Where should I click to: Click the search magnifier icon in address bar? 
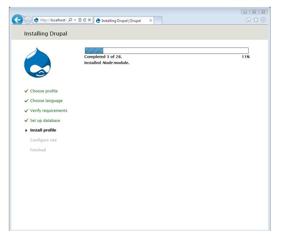point(70,20)
